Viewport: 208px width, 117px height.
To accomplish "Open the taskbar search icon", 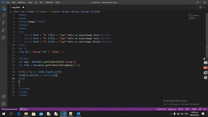I will [11, 114].
